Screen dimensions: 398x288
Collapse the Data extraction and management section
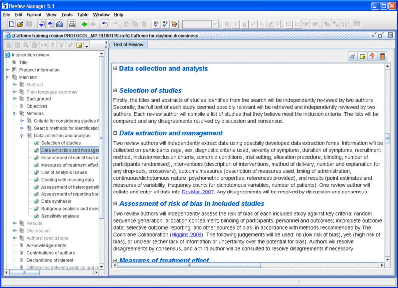(x=115, y=133)
